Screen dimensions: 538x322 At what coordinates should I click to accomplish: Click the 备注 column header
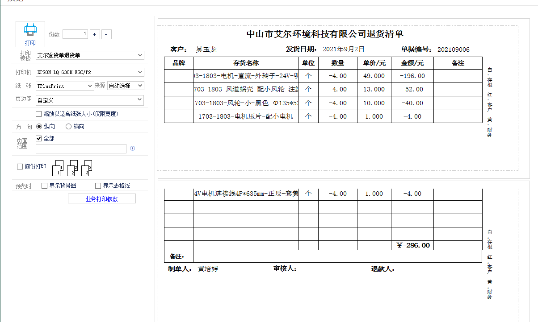click(x=458, y=63)
